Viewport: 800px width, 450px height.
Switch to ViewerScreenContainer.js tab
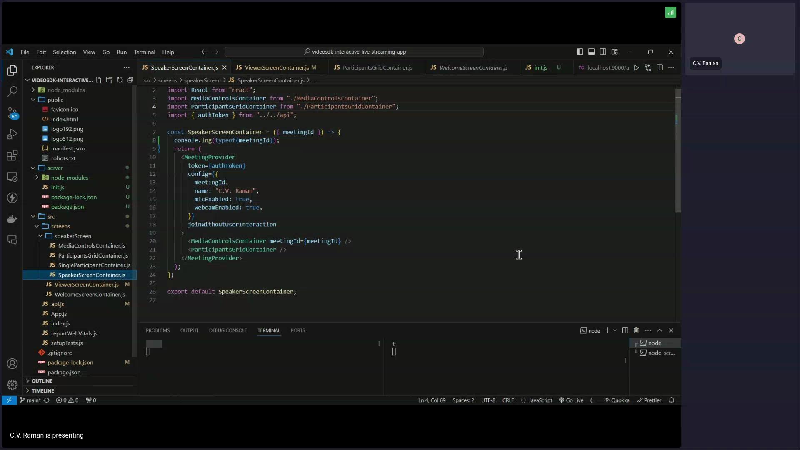pos(277,67)
